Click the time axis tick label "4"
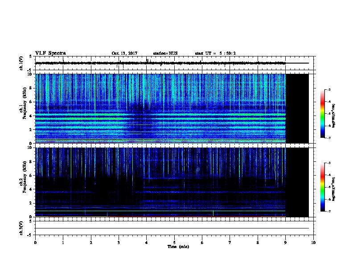 [147, 243]
